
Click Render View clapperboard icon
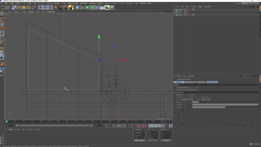click(x=61, y=7)
